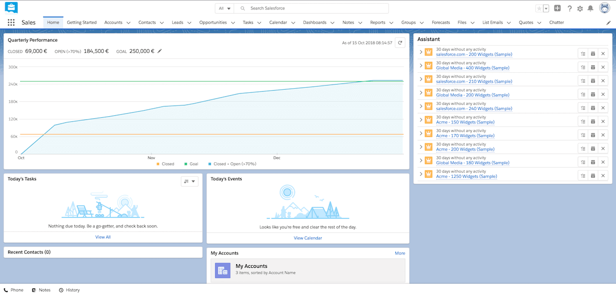Viewport: 616px width, 296px height.
Task: Open the search scope All dropdown
Action: coord(224,8)
